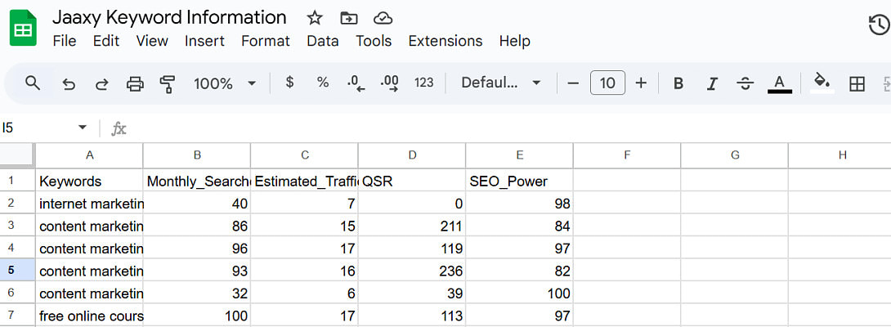
Task: Select column F header
Action: [627, 155]
